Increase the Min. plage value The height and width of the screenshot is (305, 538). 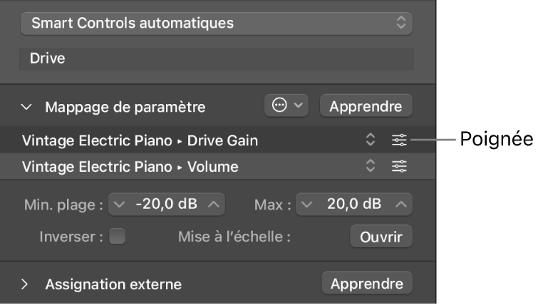click(214, 205)
